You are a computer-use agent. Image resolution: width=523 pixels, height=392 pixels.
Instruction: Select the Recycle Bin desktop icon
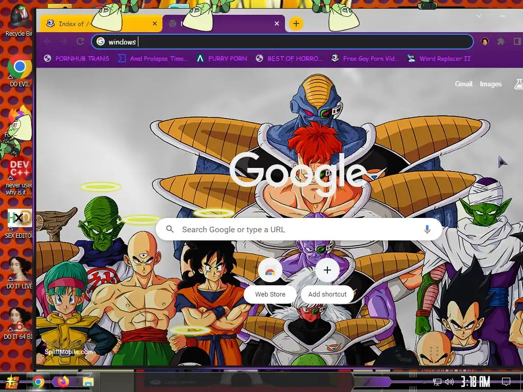pyautogui.click(x=19, y=20)
